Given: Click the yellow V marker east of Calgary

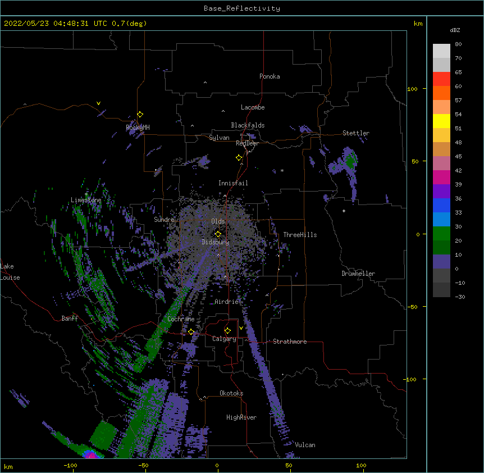Looking at the screenshot, I should click(241, 328).
